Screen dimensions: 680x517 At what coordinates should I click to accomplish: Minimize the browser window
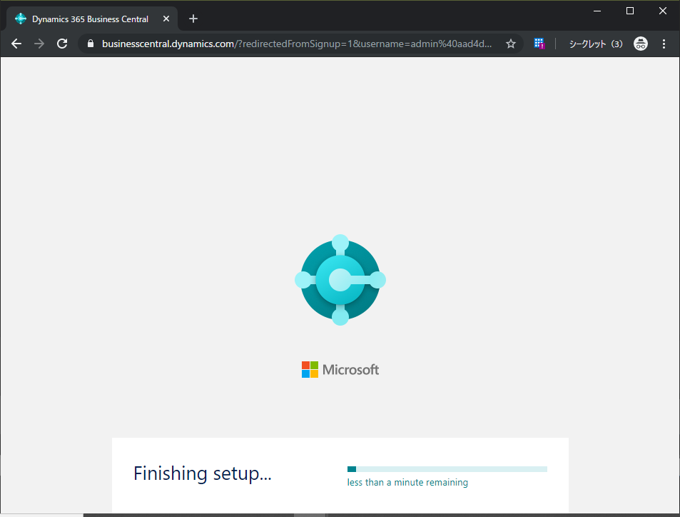click(597, 11)
